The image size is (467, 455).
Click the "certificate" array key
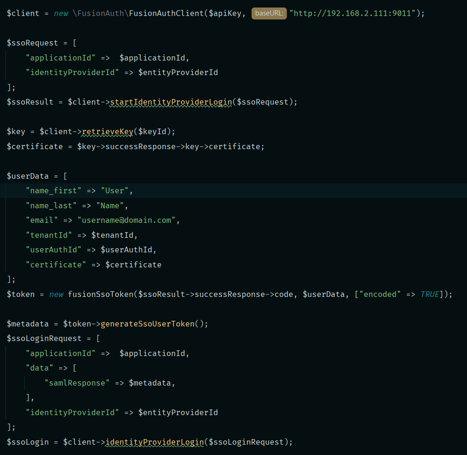point(56,265)
